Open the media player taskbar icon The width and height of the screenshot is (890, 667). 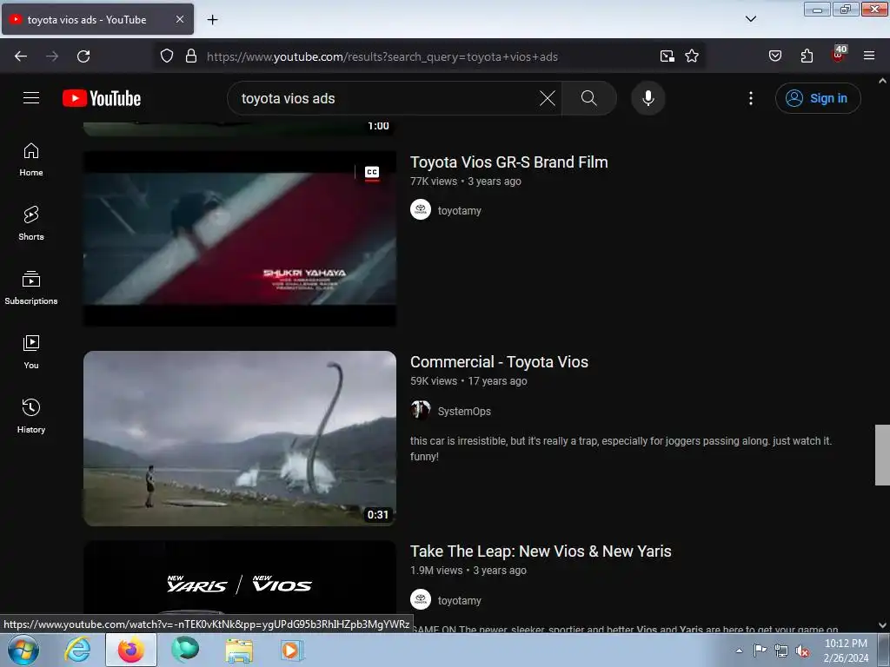[292, 650]
